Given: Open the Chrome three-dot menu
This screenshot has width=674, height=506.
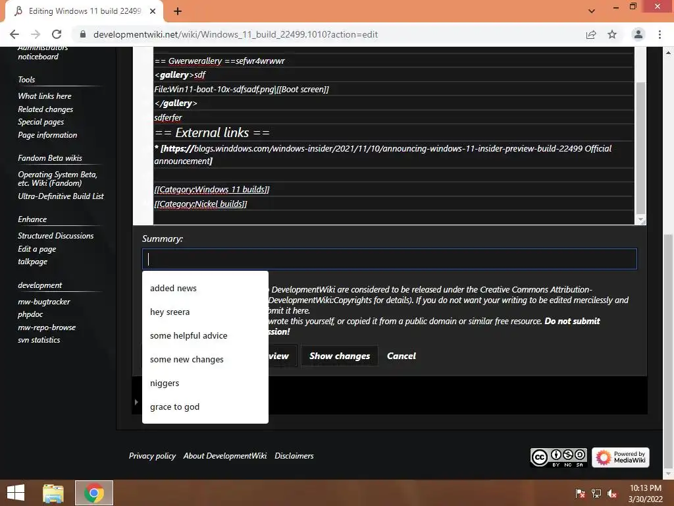Looking at the screenshot, I should click(660, 34).
